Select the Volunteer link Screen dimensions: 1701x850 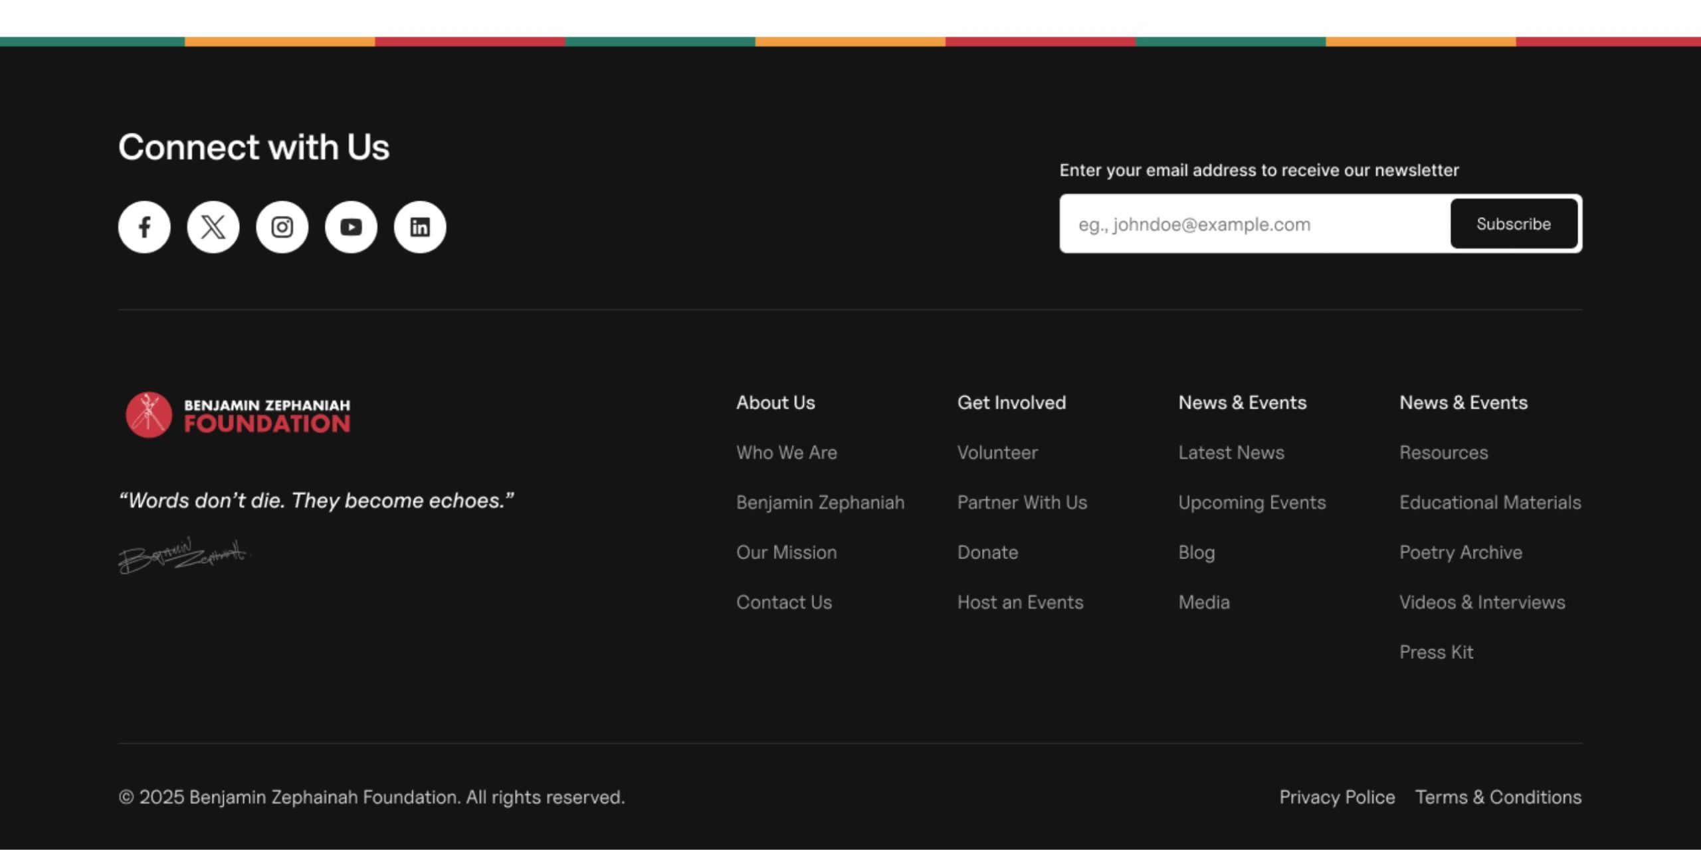(997, 453)
